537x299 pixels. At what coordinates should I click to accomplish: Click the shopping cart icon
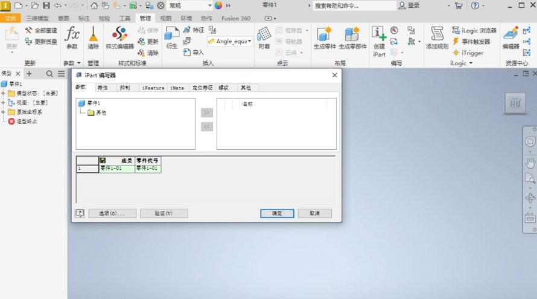pos(459,5)
